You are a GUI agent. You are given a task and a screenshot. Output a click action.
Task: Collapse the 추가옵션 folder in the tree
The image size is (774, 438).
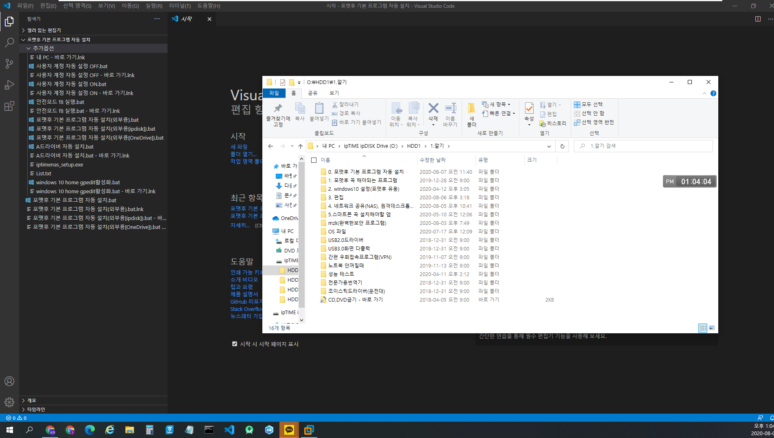pos(28,48)
